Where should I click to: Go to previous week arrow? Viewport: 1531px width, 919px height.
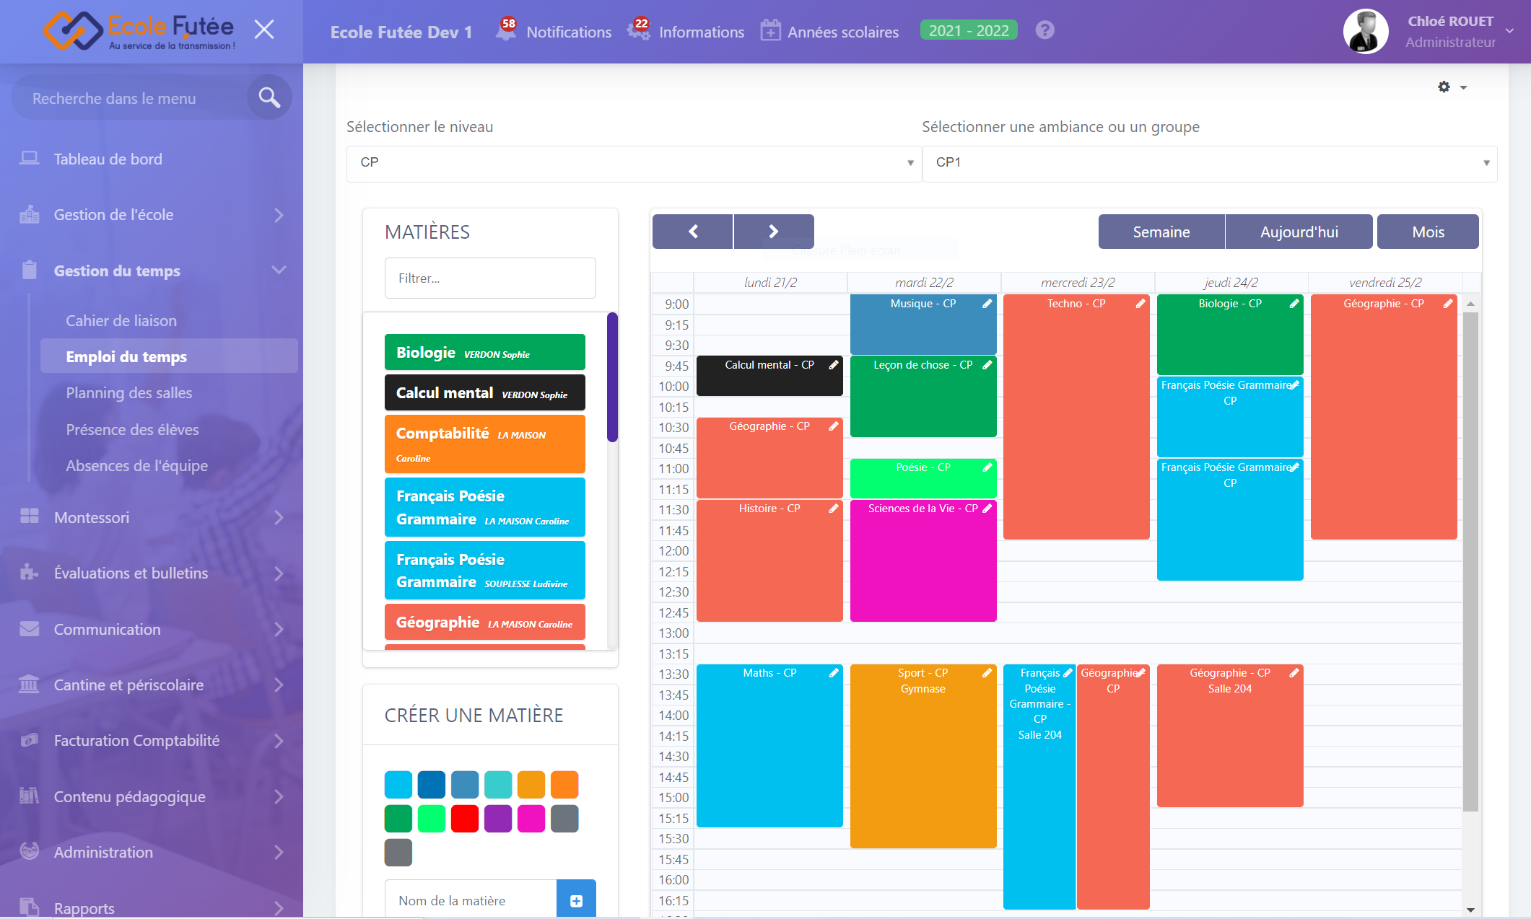(x=693, y=232)
